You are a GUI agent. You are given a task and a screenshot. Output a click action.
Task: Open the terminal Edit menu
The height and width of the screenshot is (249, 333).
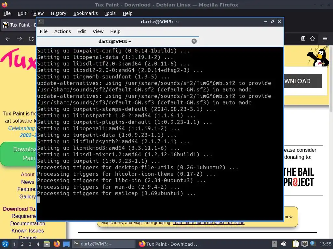(x=82, y=31)
